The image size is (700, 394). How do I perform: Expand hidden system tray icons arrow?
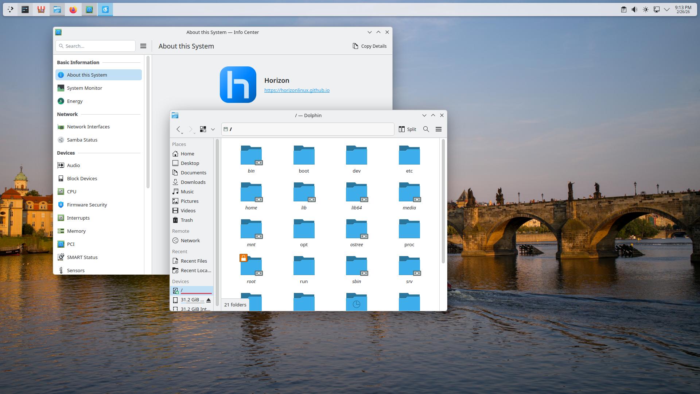coord(667,9)
